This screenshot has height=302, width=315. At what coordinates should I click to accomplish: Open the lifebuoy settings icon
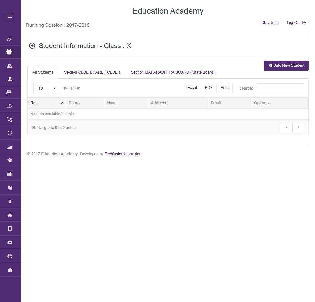pos(10,256)
